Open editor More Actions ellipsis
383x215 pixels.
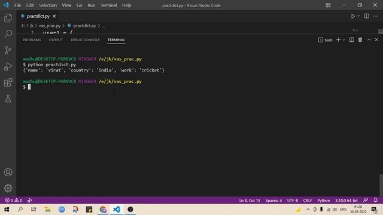pos(375,16)
